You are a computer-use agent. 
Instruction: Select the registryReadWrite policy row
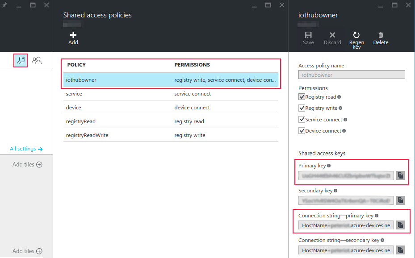pyautogui.click(x=171, y=135)
